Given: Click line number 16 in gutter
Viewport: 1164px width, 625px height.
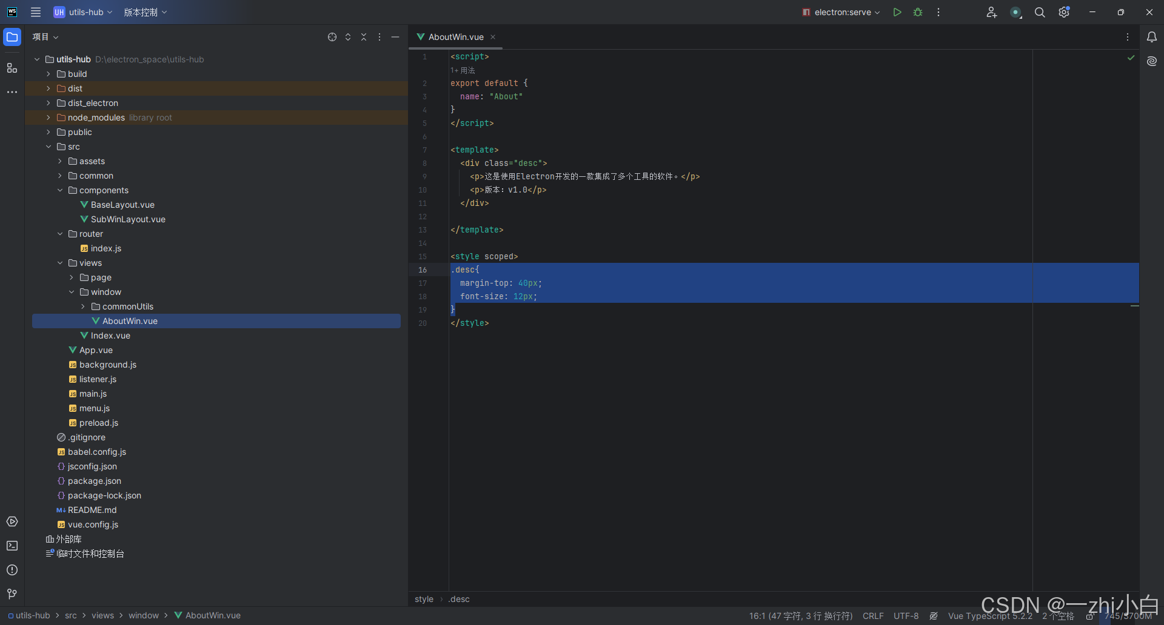Looking at the screenshot, I should [423, 270].
